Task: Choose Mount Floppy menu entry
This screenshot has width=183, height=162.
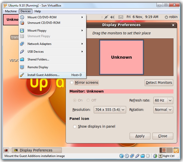Action: pos(52,31)
